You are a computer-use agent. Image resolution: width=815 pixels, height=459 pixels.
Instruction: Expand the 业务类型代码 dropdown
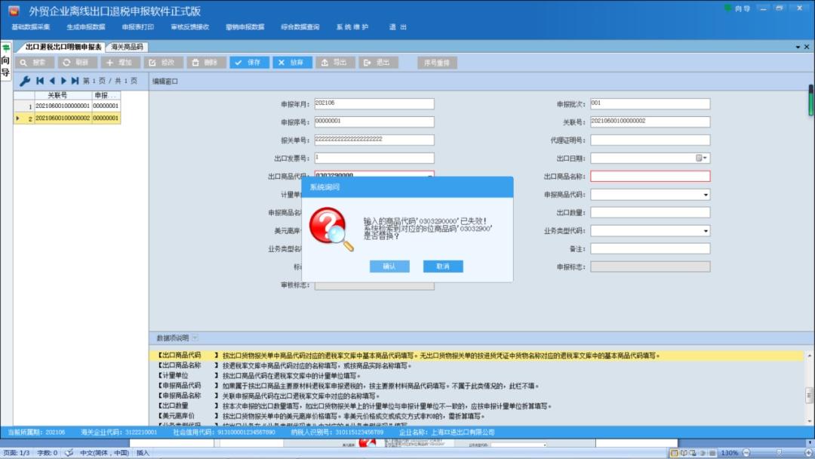(x=706, y=231)
